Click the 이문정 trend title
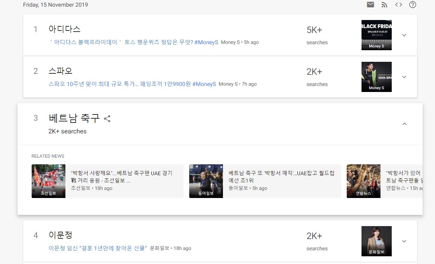 [60, 235]
